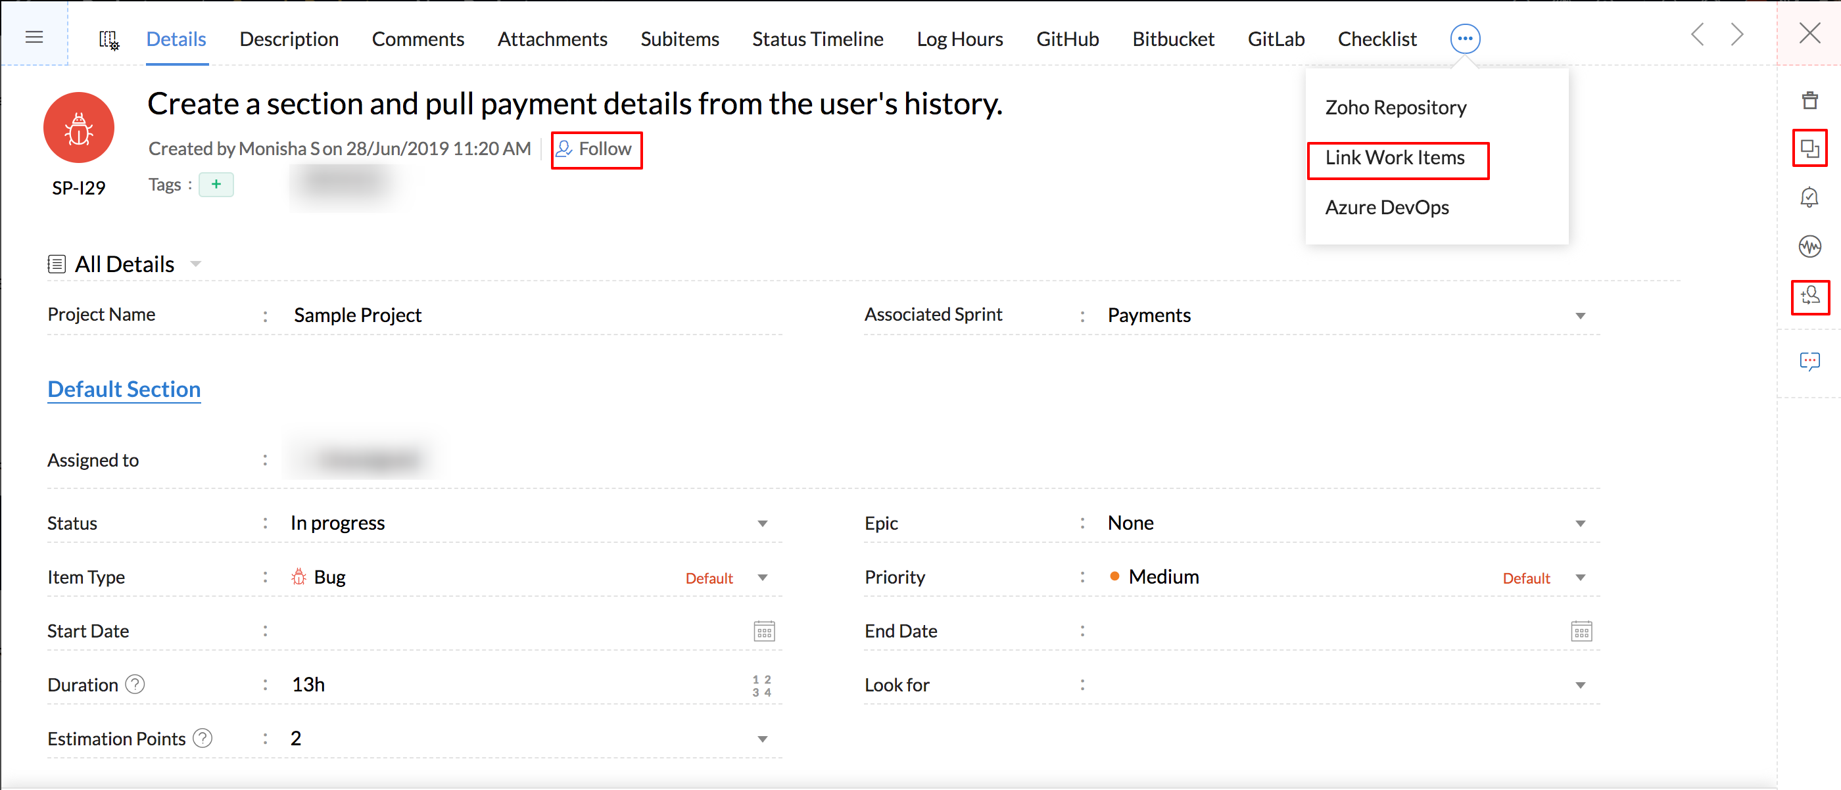This screenshot has width=1841, height=790.
Task: Expand the All Details view selector
Action: [195, 264]
